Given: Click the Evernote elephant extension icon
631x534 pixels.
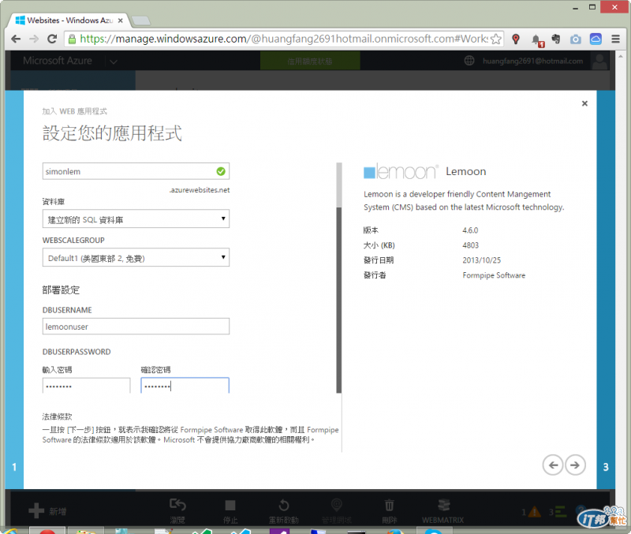Looking at the screenshot, I should click(x=556, y=39).
